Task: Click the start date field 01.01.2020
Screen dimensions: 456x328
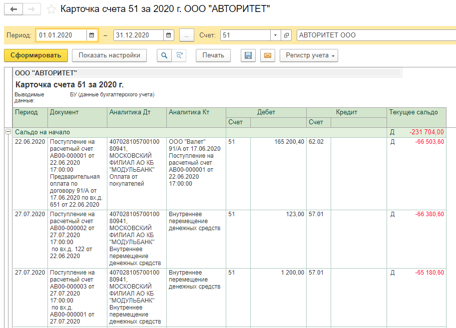Action: [x=61, y=35]
